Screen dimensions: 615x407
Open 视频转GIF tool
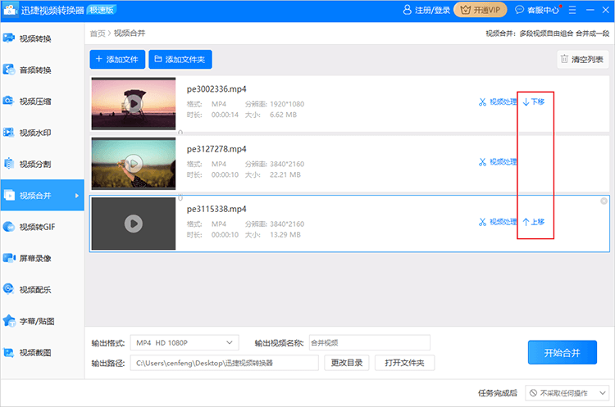[36, 227]
